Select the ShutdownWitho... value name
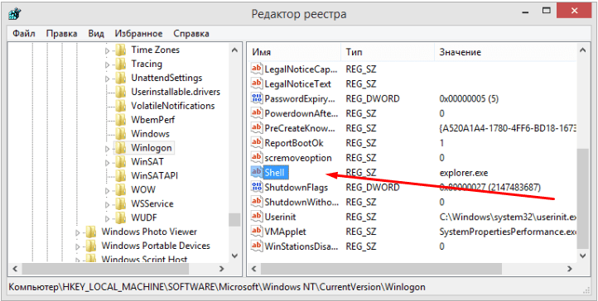Viewport: 598px width, 301px height. 301,202
